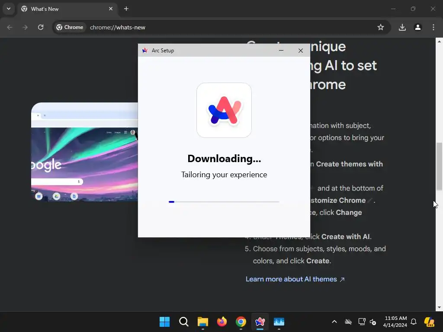The image size is (443, 332).
Task: Click the download progress bar
Action: [x=224, y=202]
